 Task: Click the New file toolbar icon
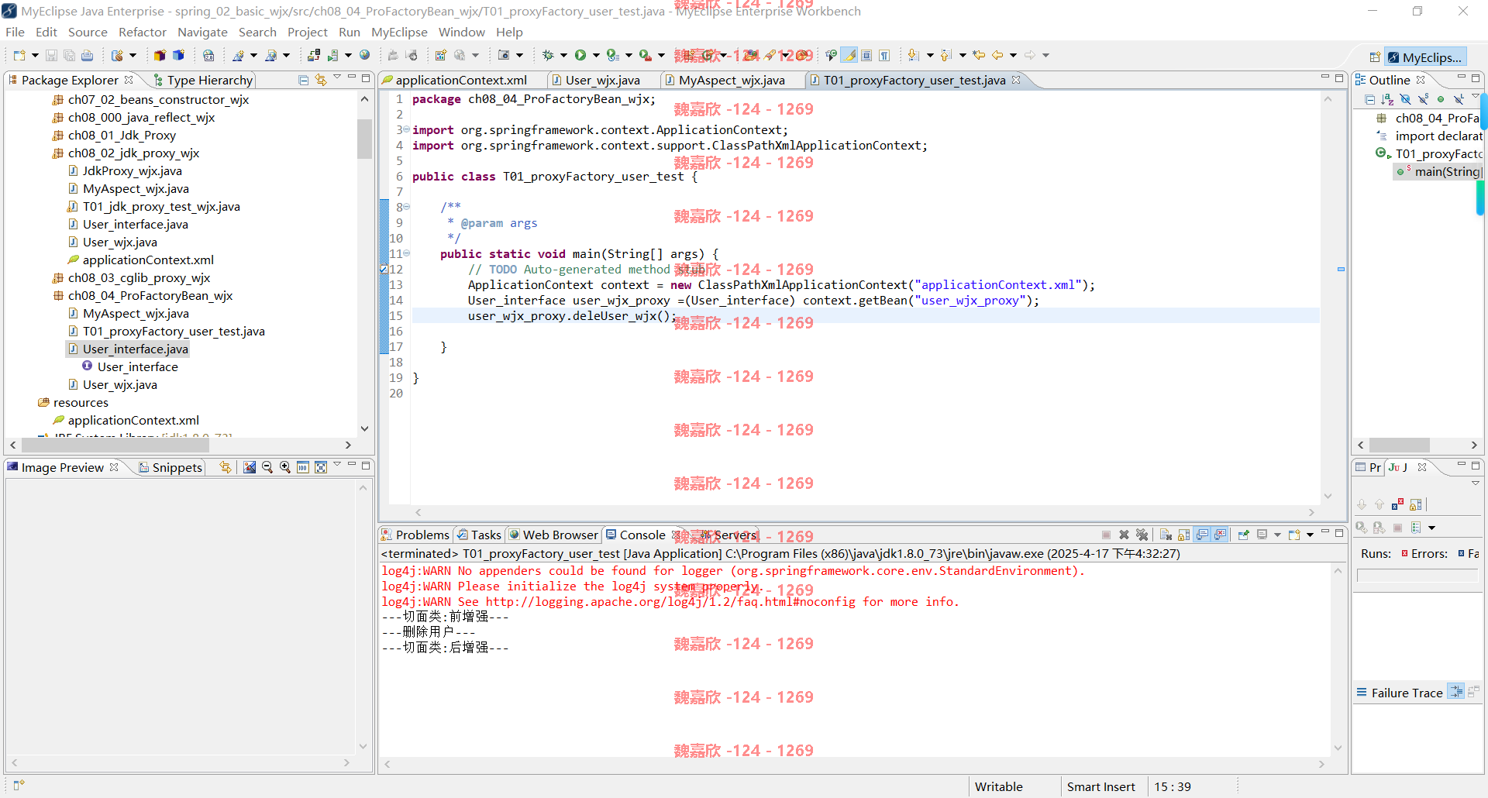pyautogui.click(x=19, y=55)
